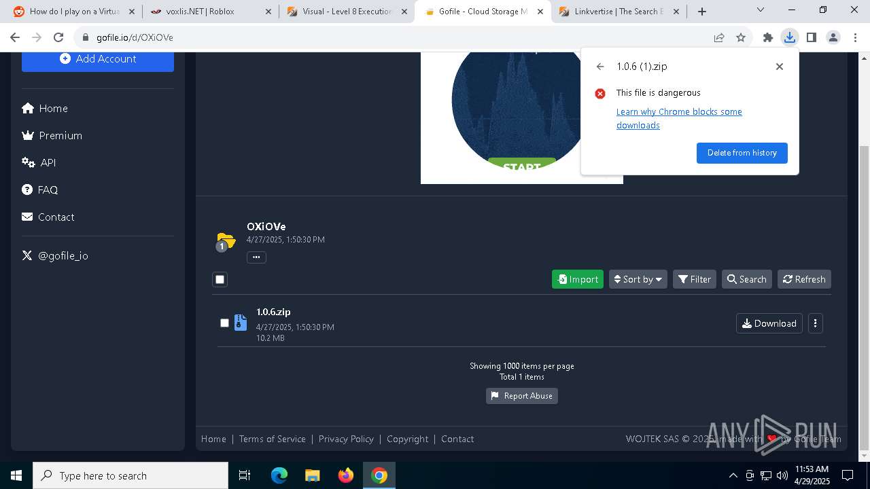This screenshot has height=489, width=870.
Task: Open the browser side panel
Action: point(812,38)
